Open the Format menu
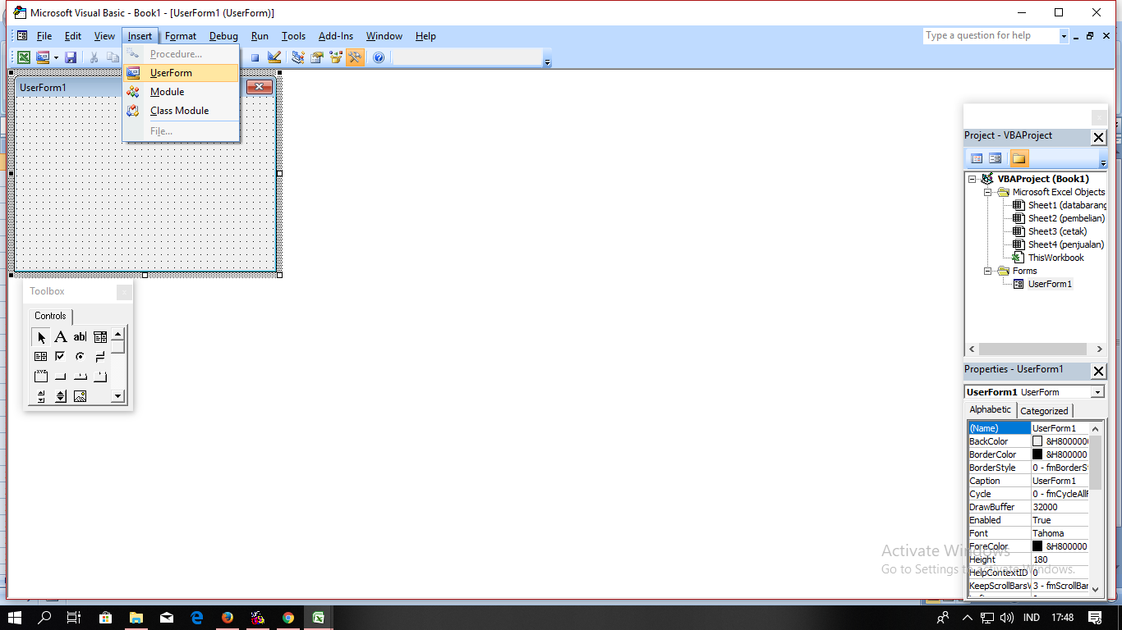1122x630 pixels. click(181, 36)
